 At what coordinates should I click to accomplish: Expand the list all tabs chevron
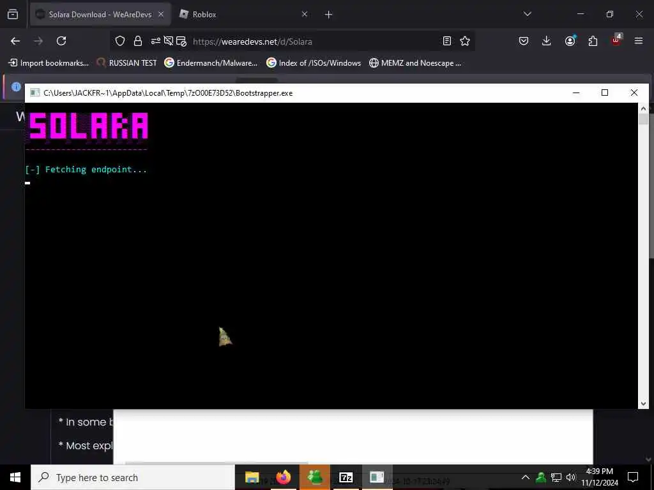click(527, 14)
